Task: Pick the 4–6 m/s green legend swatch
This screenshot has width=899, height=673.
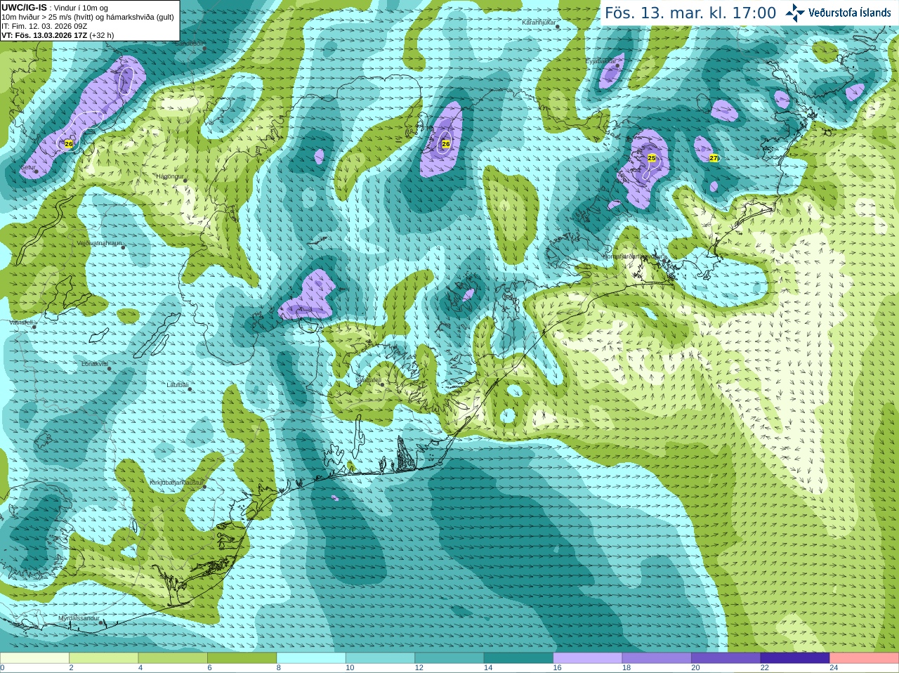Action: point(173,658)
